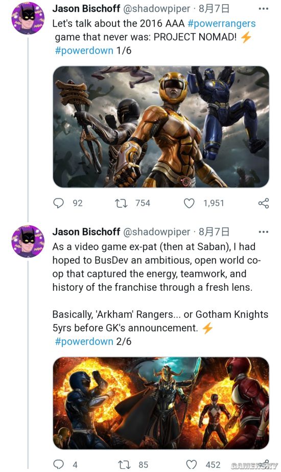
Task: Retweet the second tweet with 85 retweets
Action: pyautogui.click(x=123, y=464)
